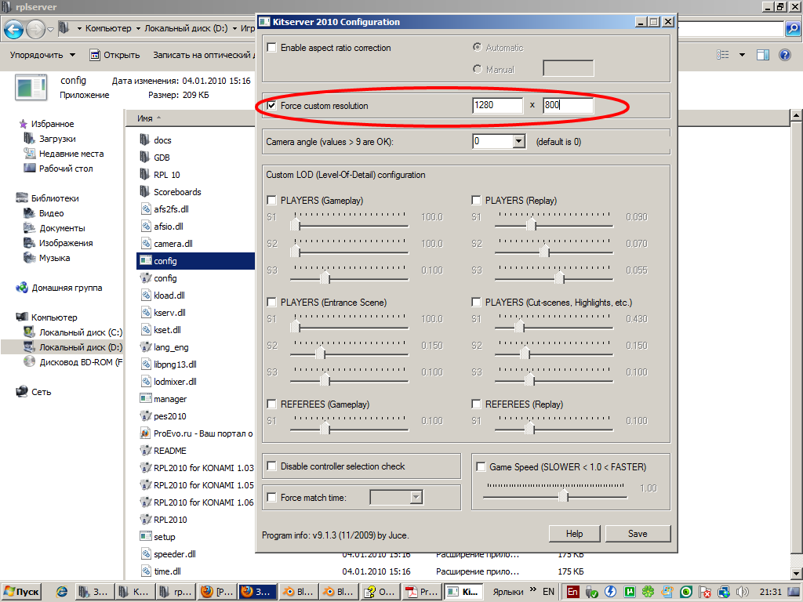Open Домашняя группа in navigation pane
Image resolution: width=803 pixels, height=602 pixels.
[x=59, y=288]
